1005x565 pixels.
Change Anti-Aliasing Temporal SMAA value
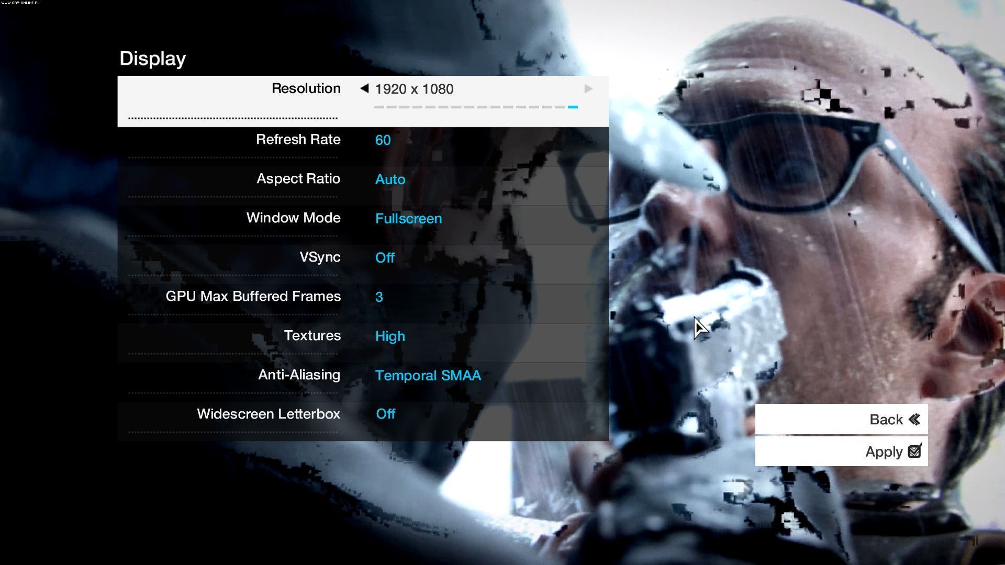coord(428,375)
